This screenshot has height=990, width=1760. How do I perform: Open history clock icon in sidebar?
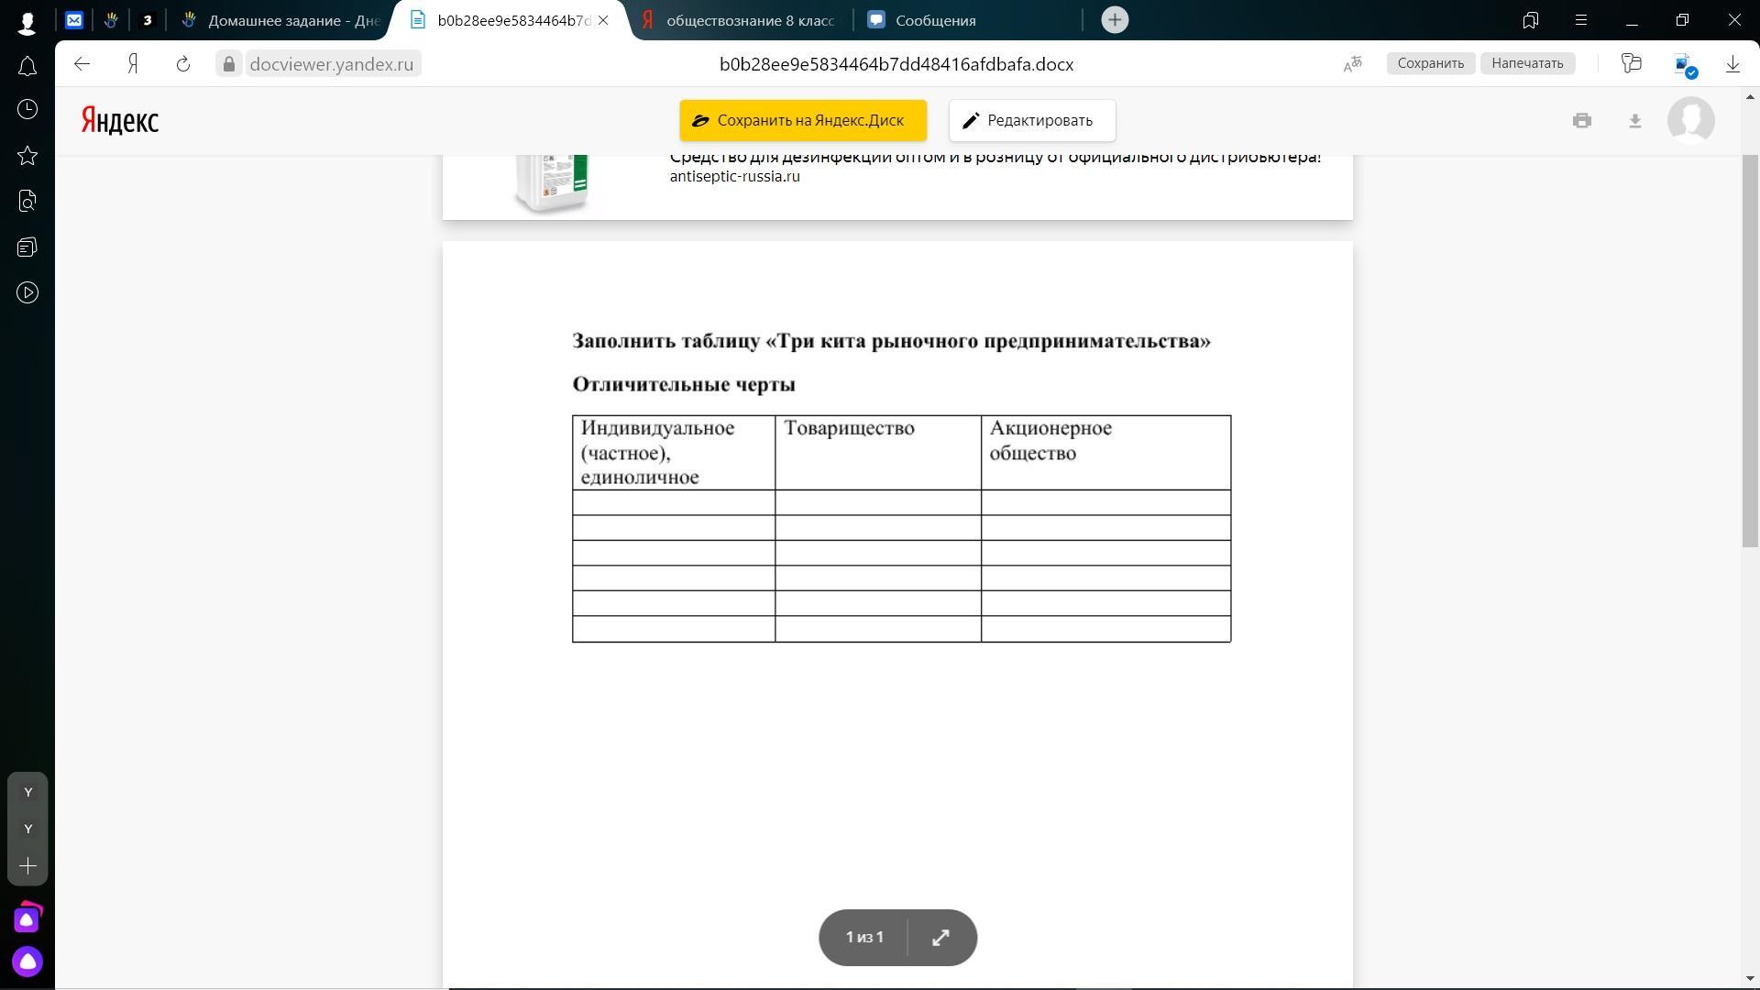[x=27, y=110]
